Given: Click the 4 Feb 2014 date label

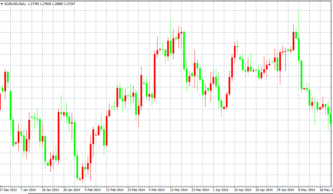Looking at the screenshot, I should 92,189.
